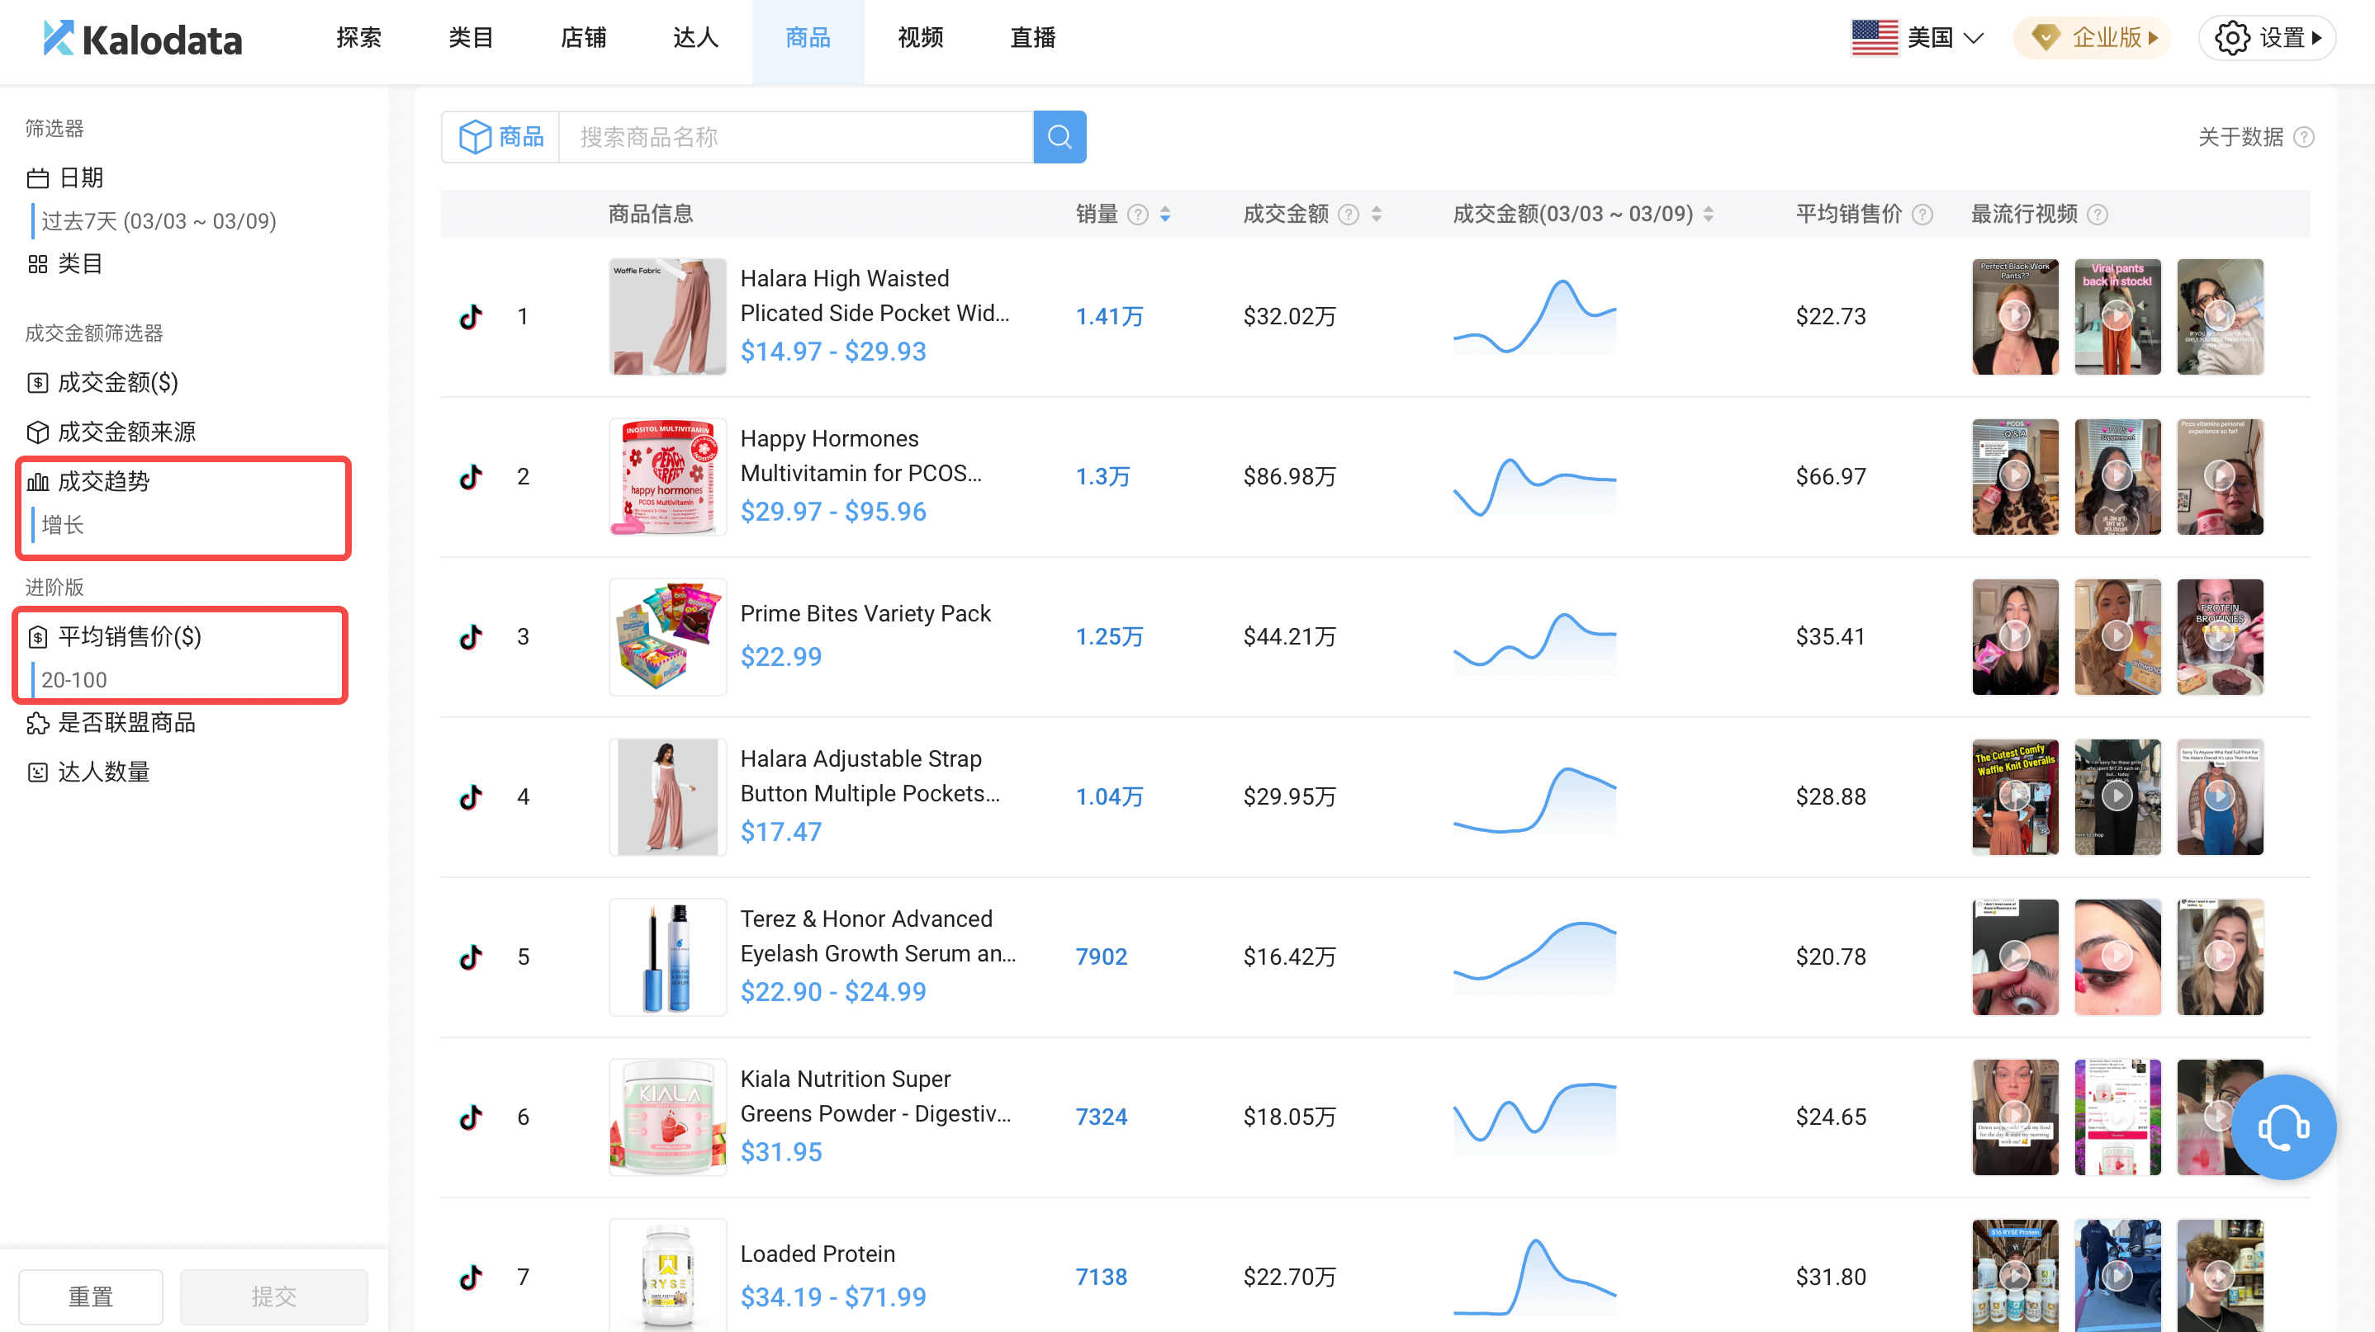Viewport: 2375px width, 1332px height.
Task: Click the TikTok icon in row 7
Action: click(x=472, y=1277)
